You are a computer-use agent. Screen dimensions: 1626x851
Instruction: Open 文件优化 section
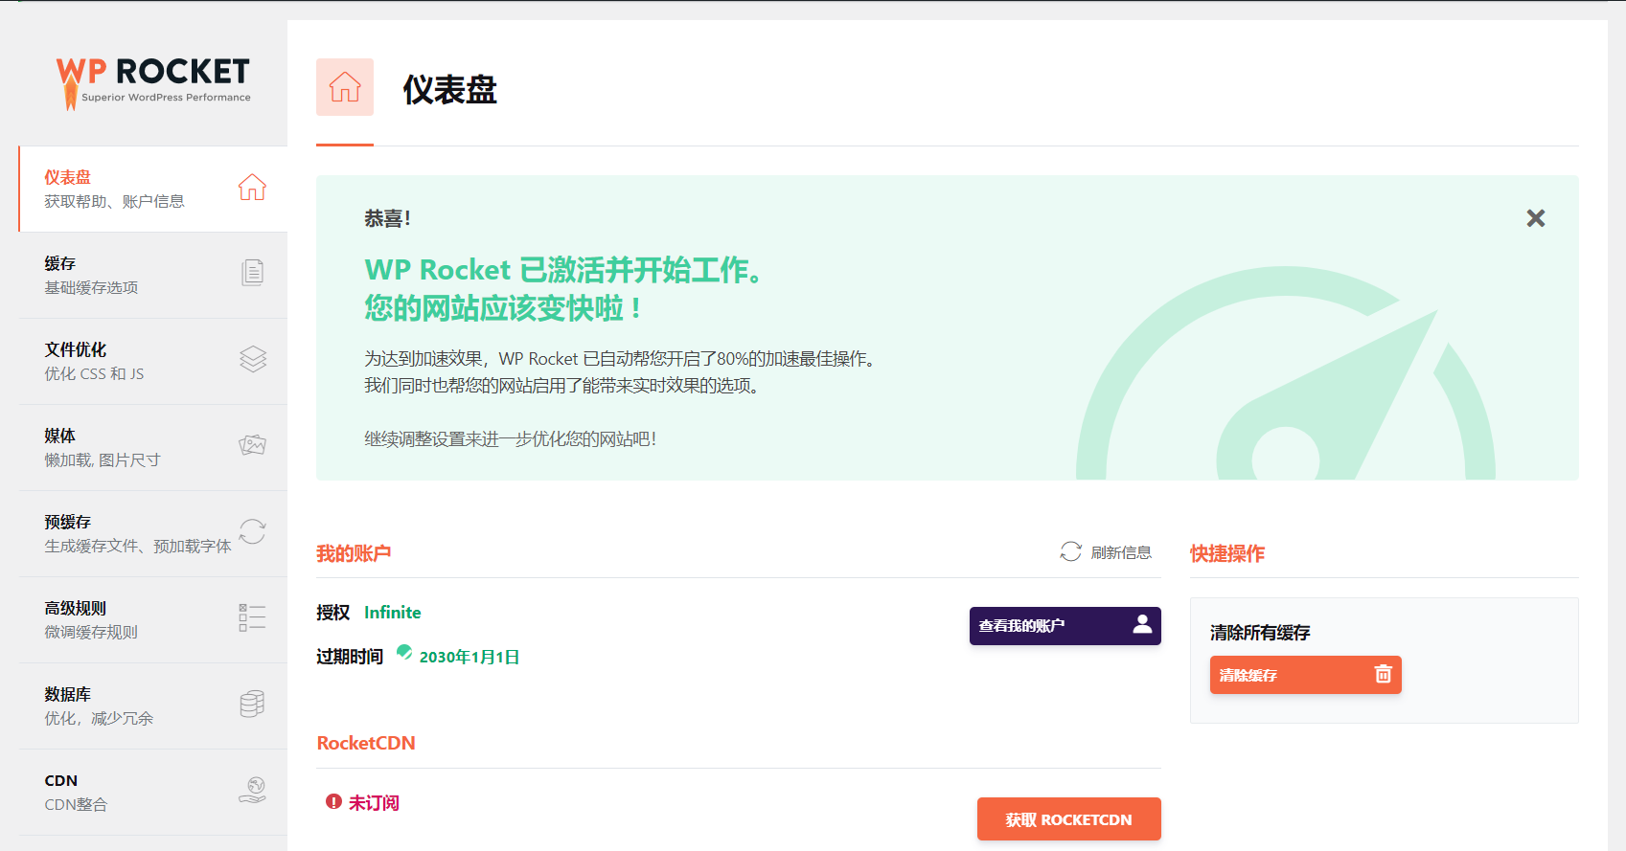click(x=153, y=361)
